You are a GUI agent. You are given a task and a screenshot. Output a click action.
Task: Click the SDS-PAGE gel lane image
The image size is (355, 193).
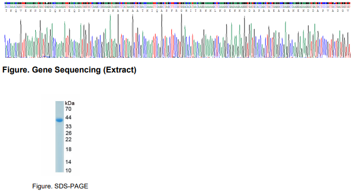[x=59, y=137]
